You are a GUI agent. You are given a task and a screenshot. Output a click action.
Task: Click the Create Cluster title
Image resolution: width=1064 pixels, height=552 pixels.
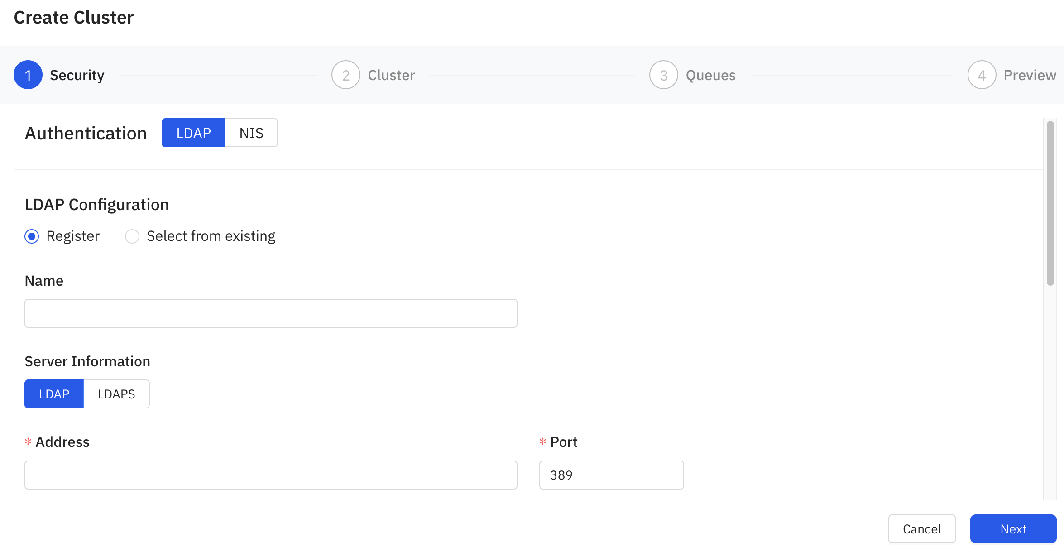pyautogui.click(x=74, y=18)
